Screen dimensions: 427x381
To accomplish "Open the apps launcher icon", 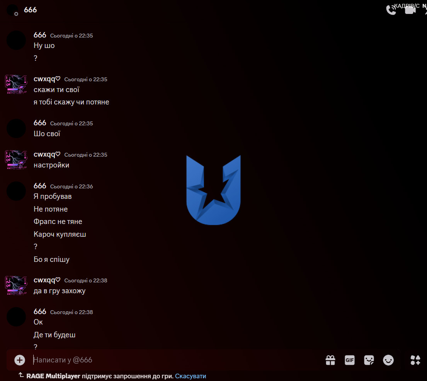I will [415, 360].
